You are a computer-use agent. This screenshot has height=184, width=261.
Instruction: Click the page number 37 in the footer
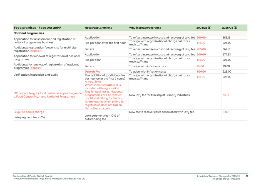click(247, 176)
